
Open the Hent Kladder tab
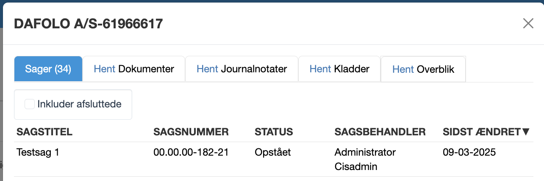tap(339, 69)
